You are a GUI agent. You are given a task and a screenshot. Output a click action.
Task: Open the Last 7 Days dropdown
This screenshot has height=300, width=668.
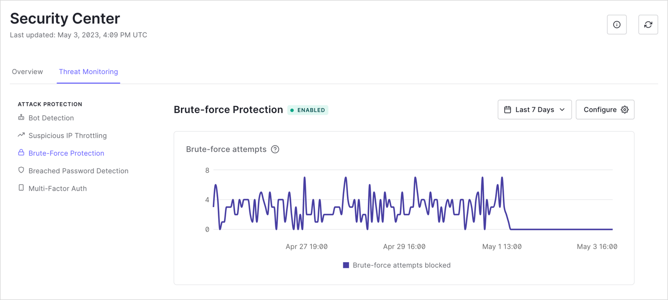coord(534,109)
